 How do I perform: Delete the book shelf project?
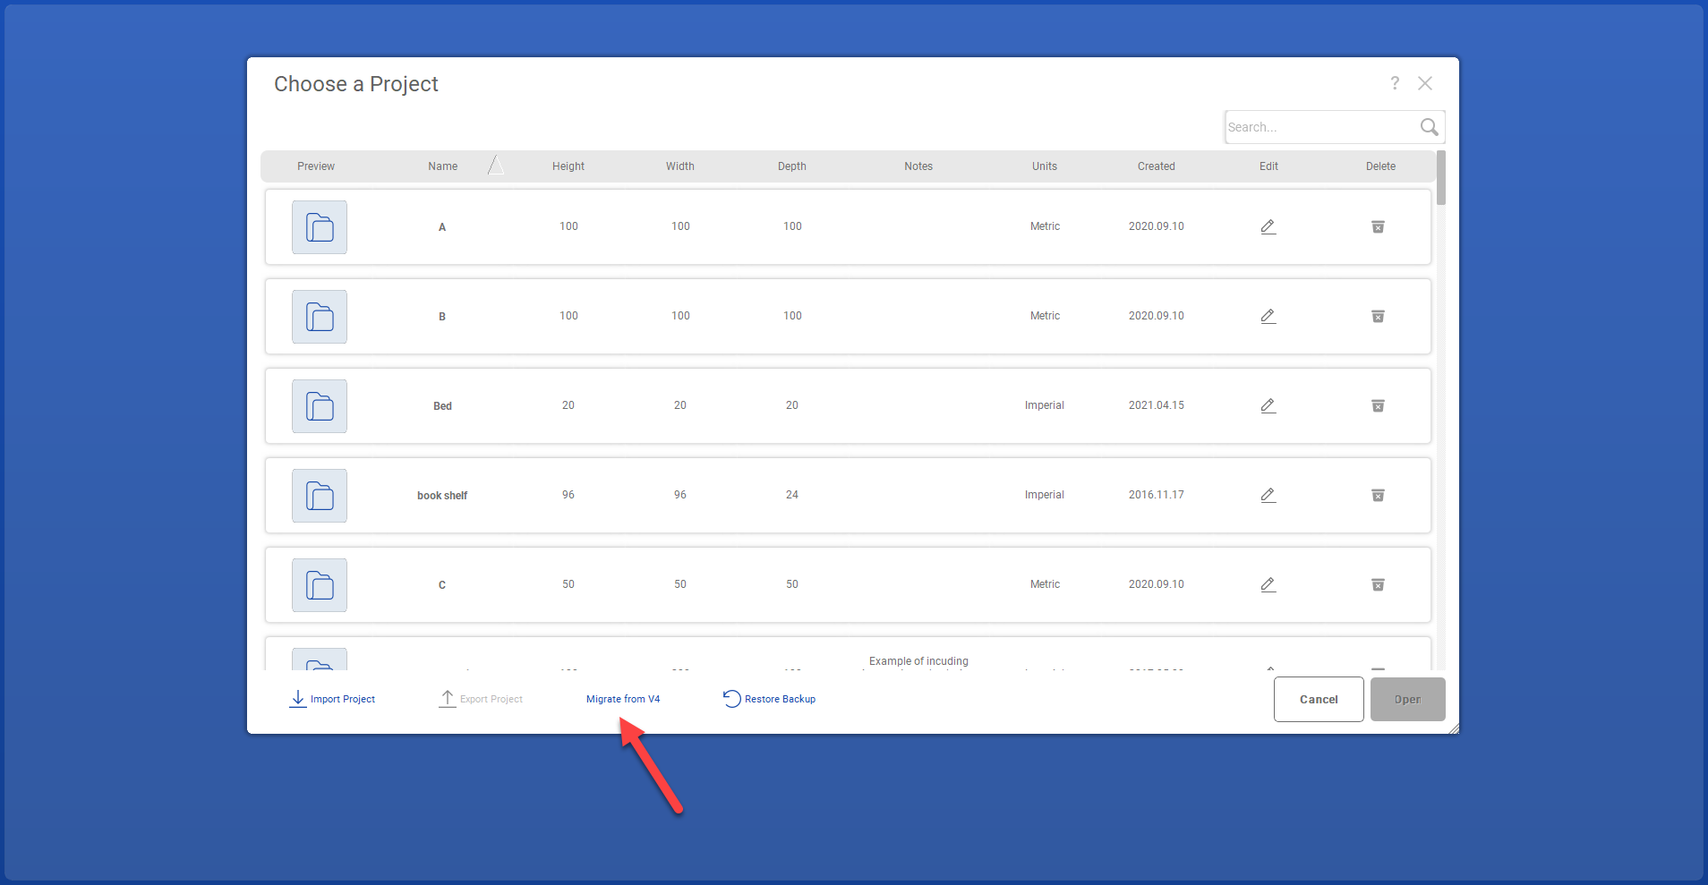point(1378,495)
